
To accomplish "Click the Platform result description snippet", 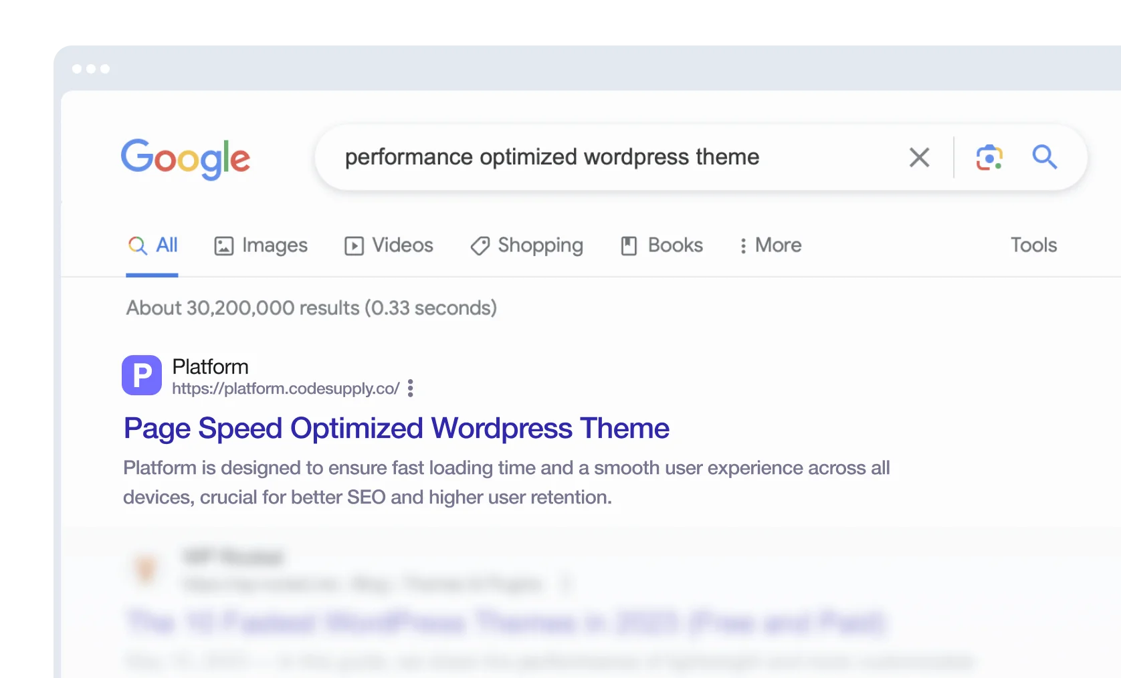I will (x=506, y=482).
